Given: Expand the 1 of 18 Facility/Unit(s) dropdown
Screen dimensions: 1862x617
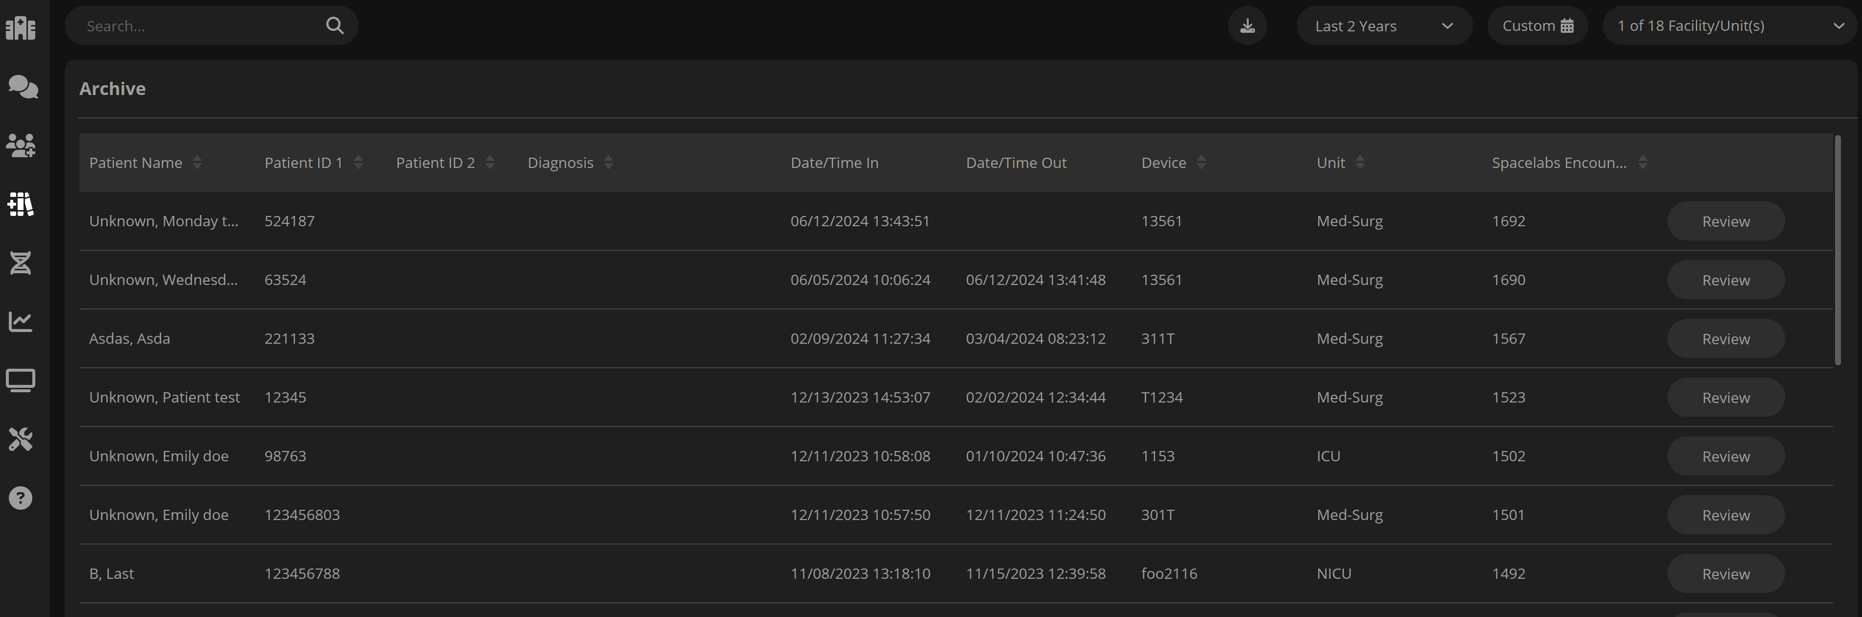Looking at the screenshot, I should click(x=1729, y=26).
